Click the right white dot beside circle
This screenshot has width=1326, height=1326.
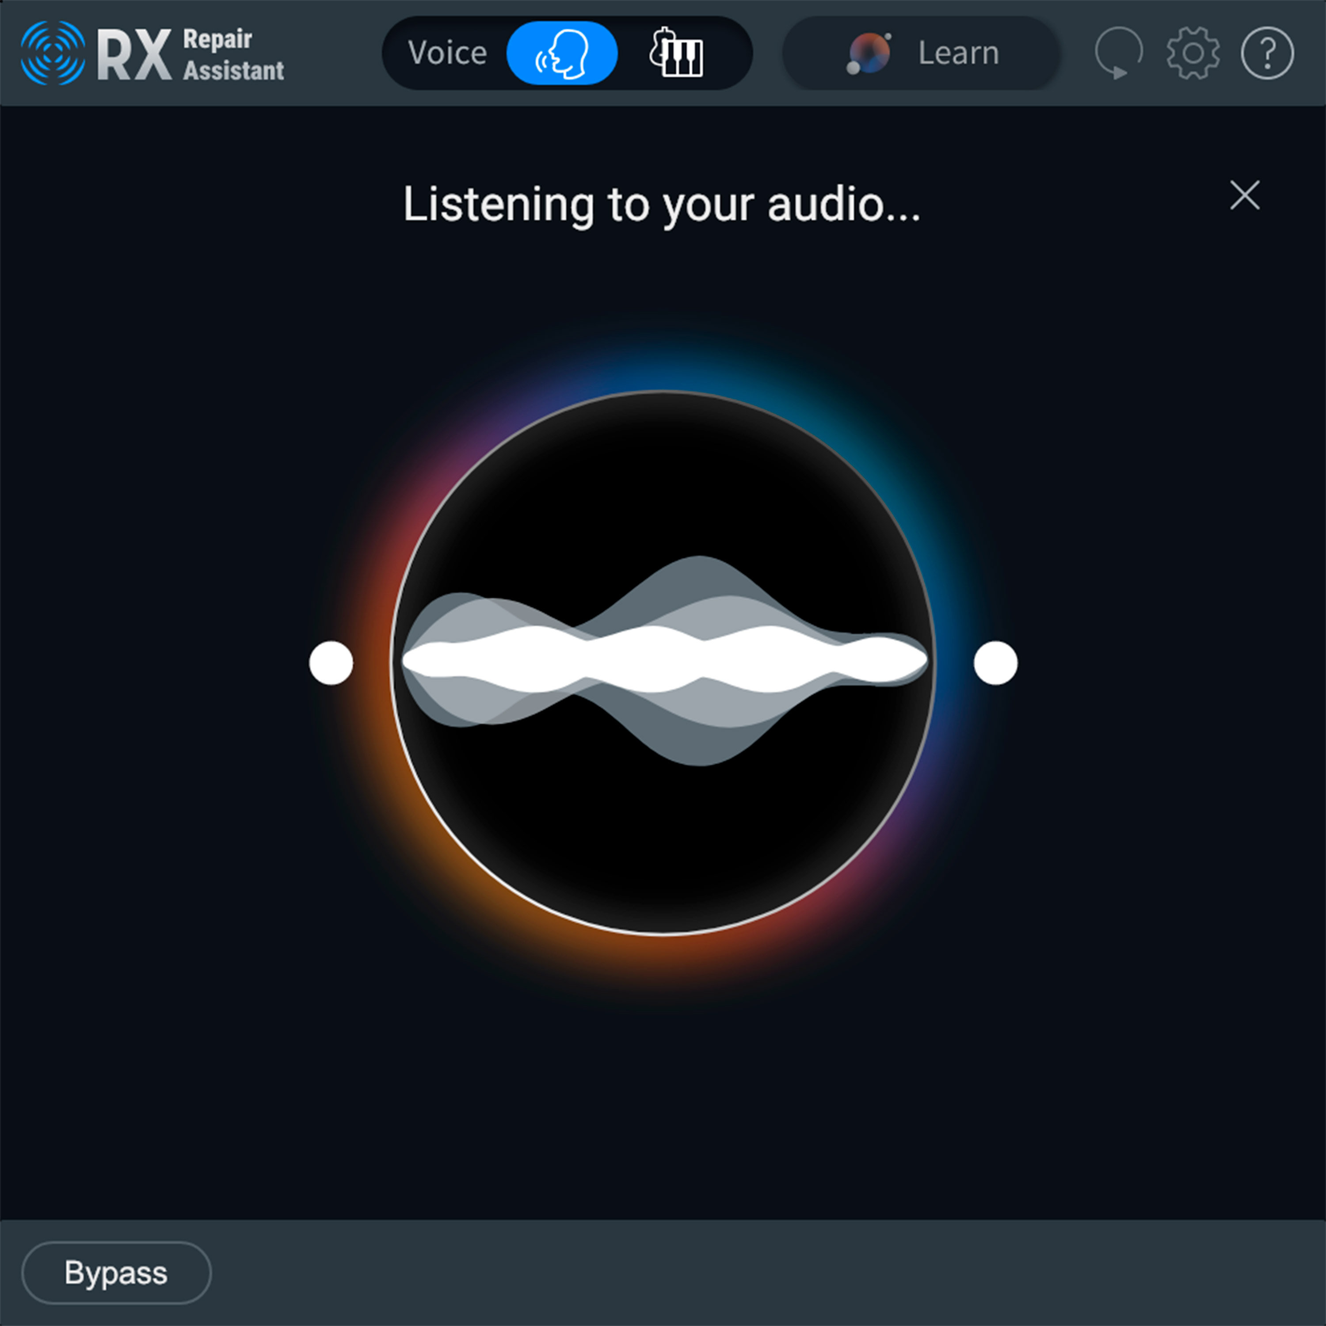click(995, 663)
